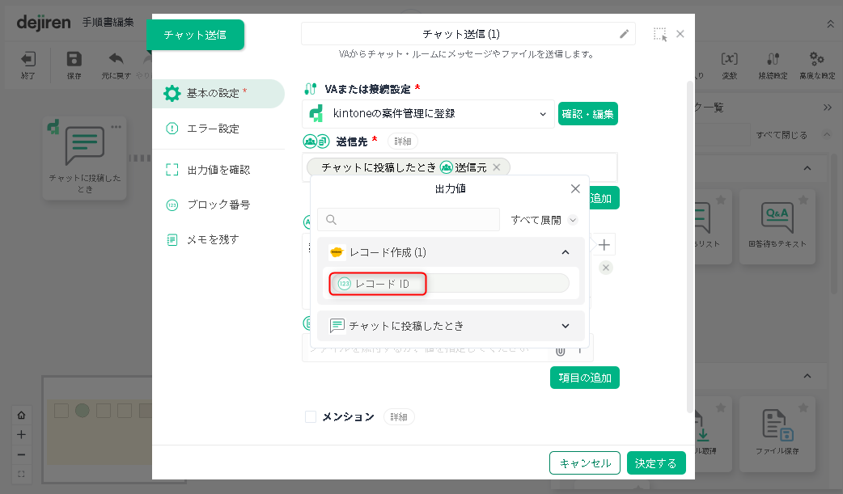The height and width of the screenshot is (494, 843).
Task: Toggle すべて展開 in output values
Action: pos(544,220)
